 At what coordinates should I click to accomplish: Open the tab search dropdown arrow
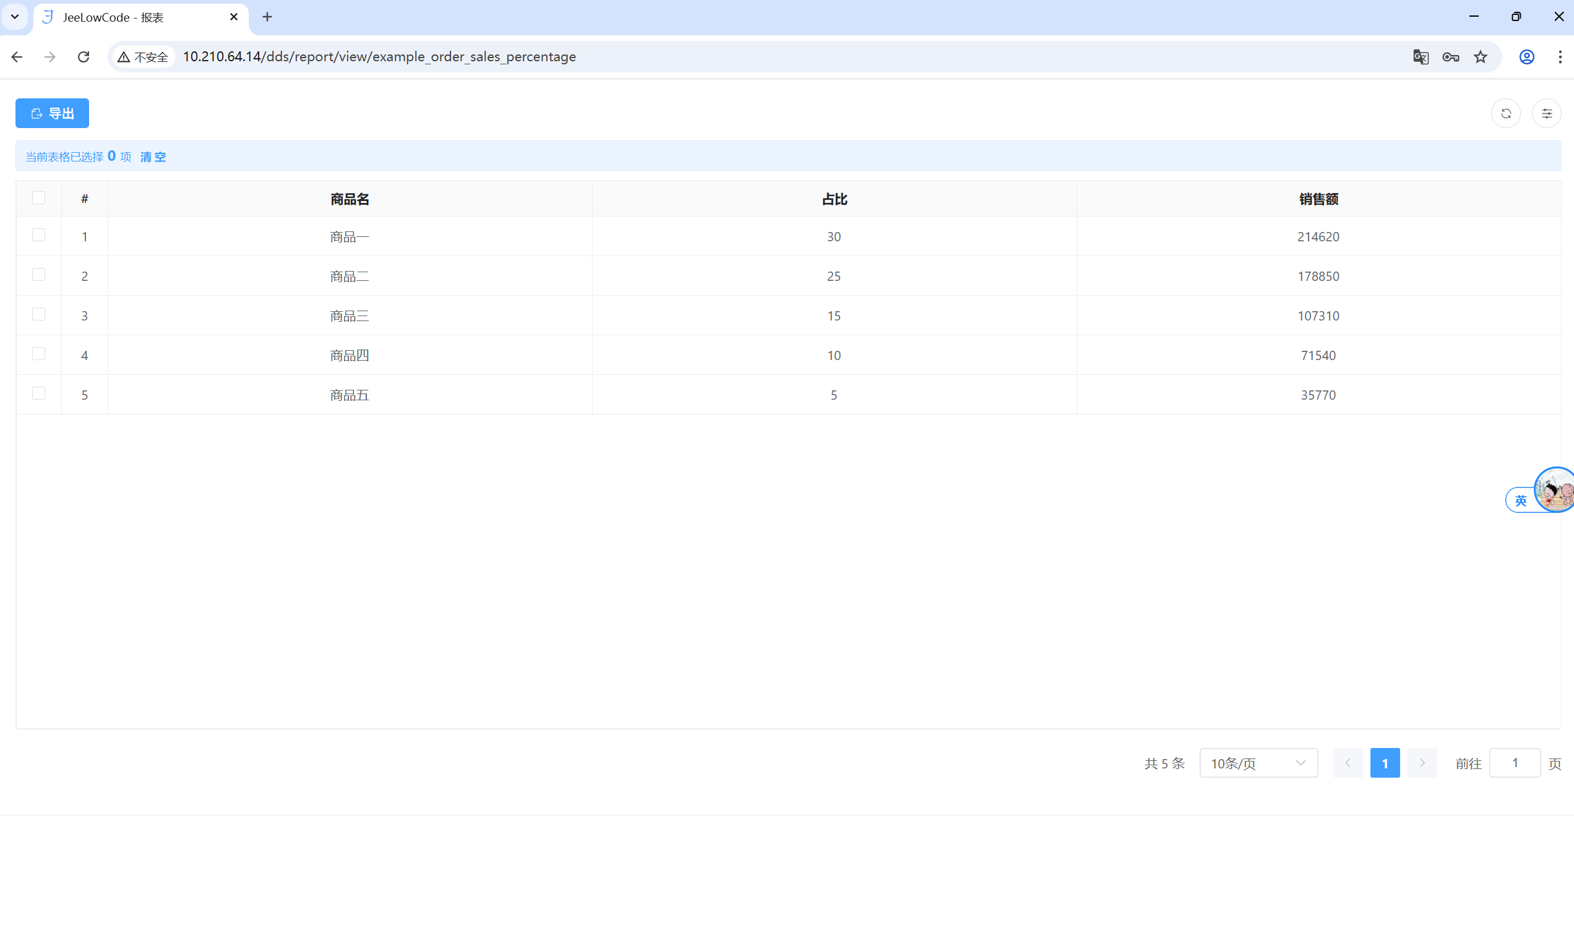(15, 17)
